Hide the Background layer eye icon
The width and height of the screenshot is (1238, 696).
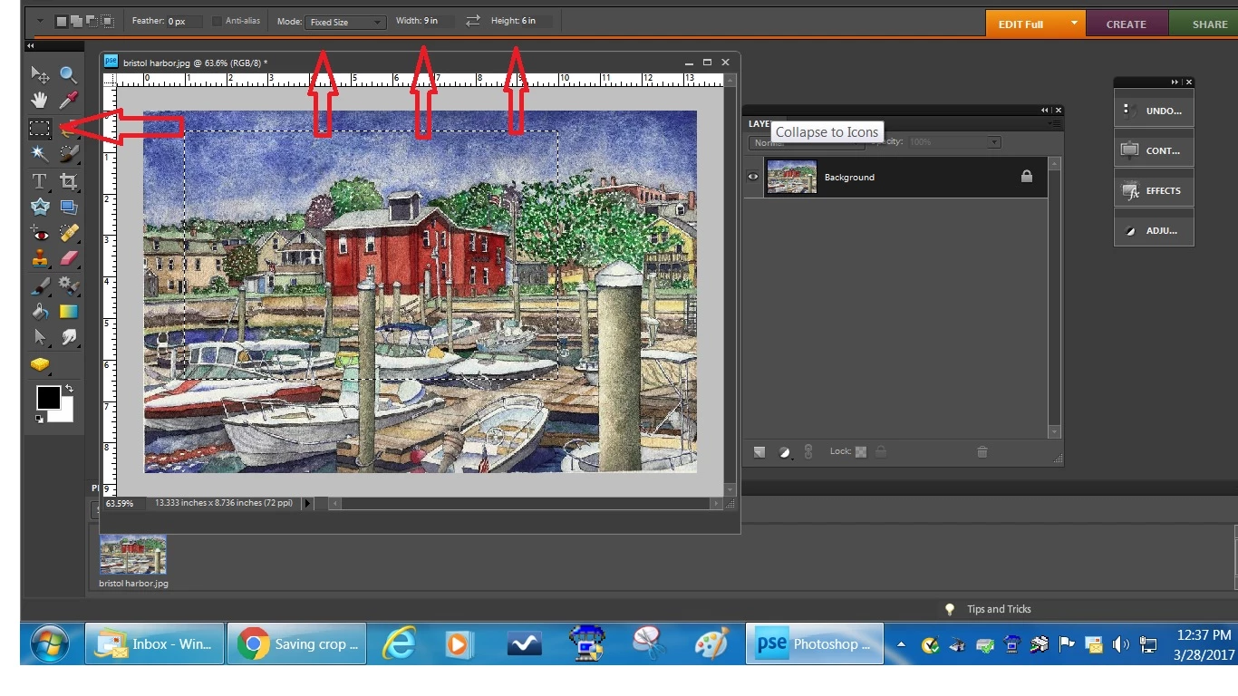752,177
